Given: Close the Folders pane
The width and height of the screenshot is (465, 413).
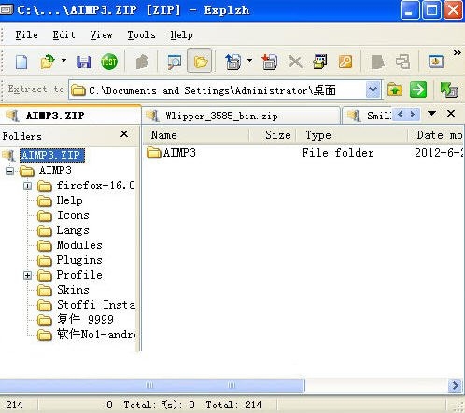Looking at the screenshot, I should coord(124,134).
